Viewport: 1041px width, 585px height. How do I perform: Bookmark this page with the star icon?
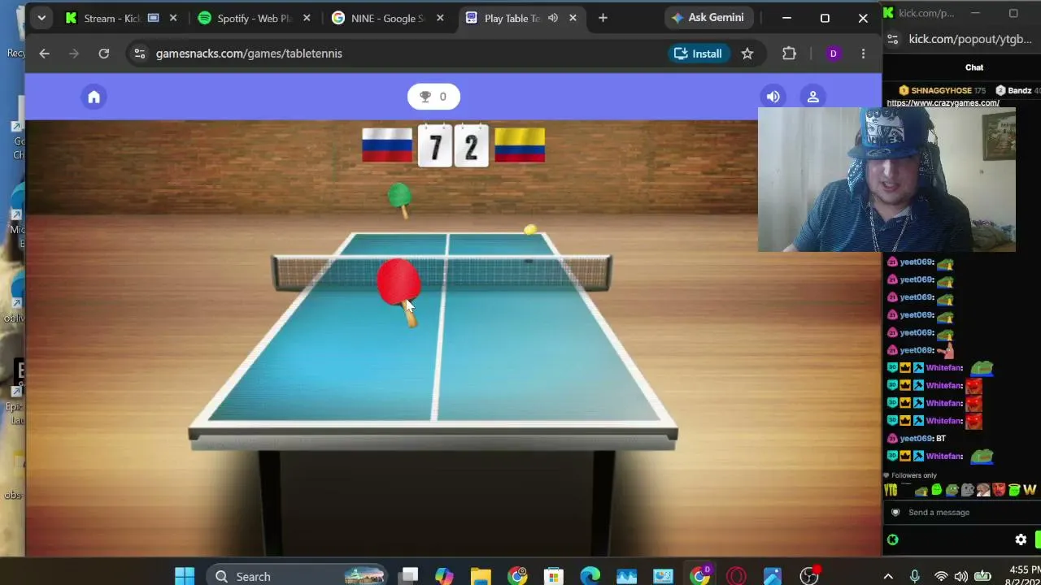[747, 54]
